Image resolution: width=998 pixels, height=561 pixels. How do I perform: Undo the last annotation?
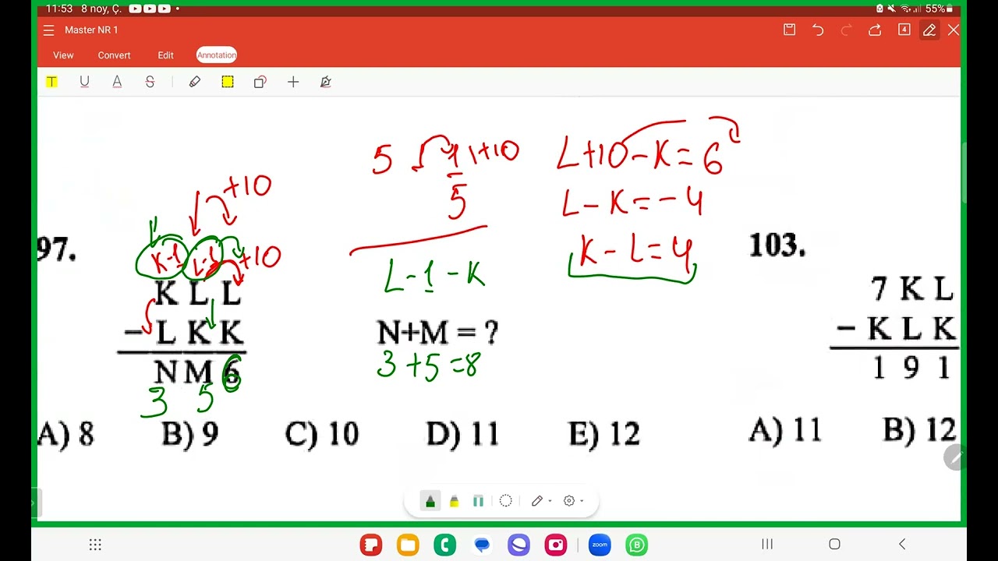[x=818, y=30]
